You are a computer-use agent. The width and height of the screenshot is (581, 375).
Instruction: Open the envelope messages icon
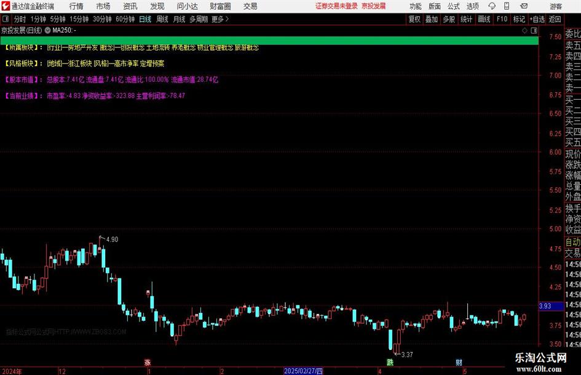pos(524,6)
